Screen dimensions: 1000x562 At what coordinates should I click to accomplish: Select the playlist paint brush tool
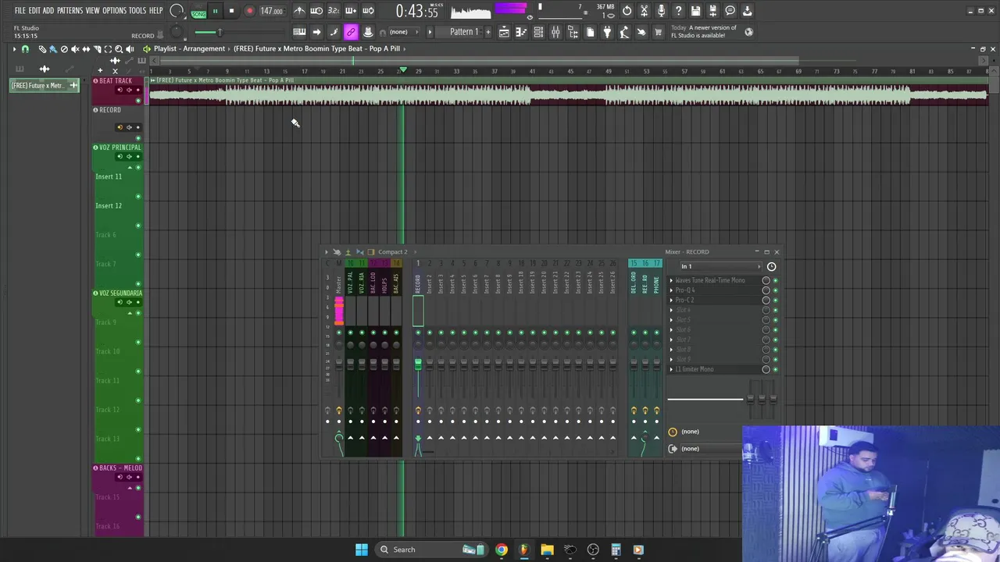(53, 48)
